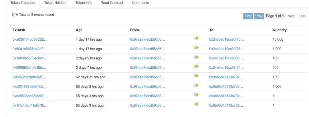309x117 pixels.
Task: Open transaction 0x1f1c1dbc71ef578
Action: point(29,106)
